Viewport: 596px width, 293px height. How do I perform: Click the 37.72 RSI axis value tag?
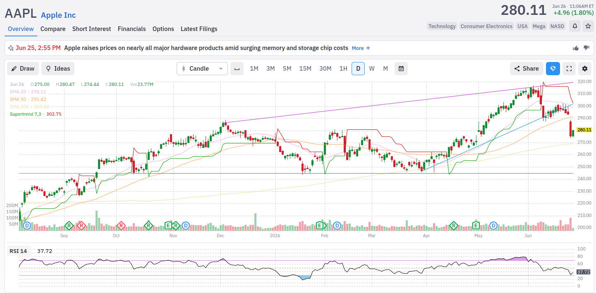583,272
